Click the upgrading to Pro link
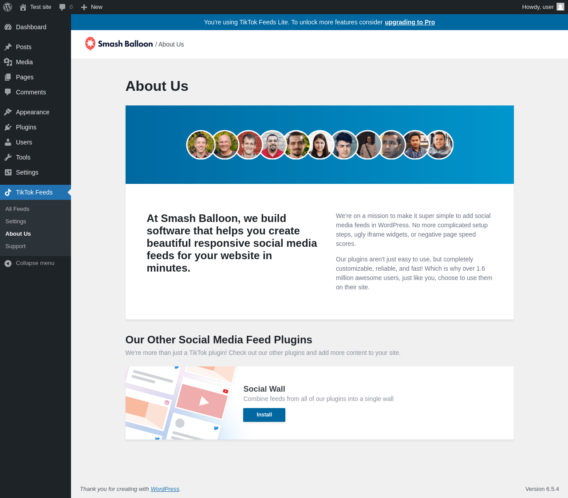568x498 pixels. pos(410,22)
